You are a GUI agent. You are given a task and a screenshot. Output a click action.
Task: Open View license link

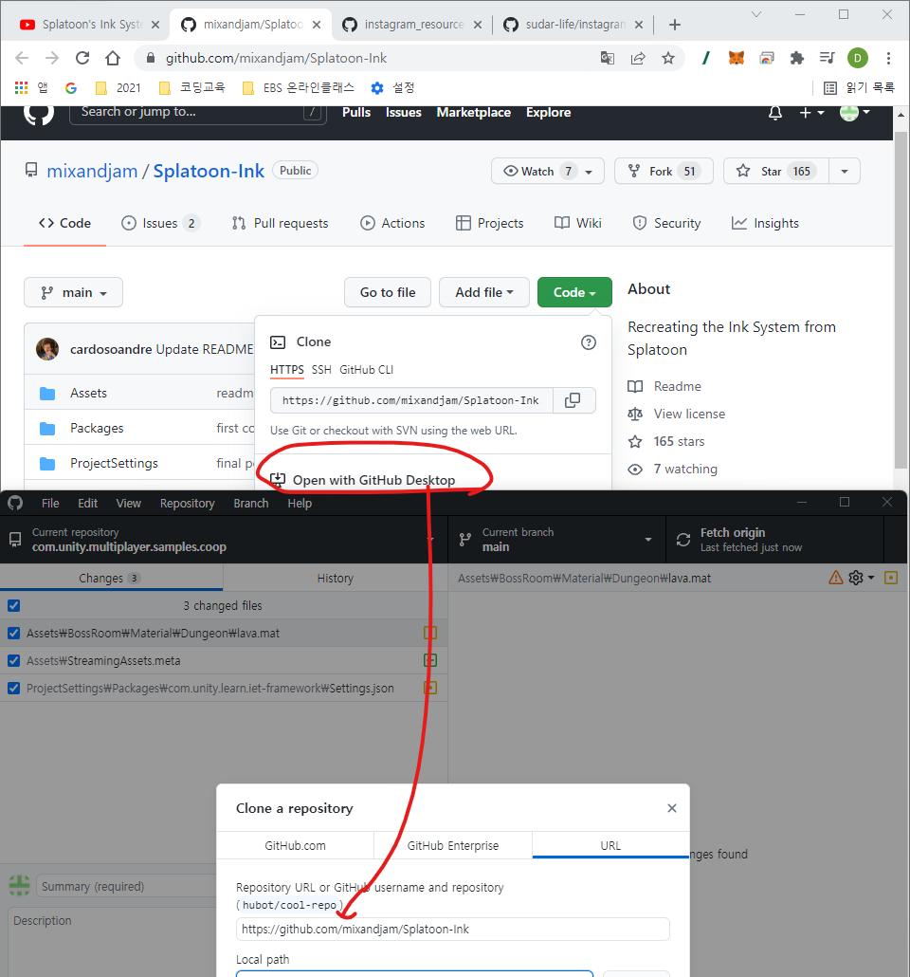pos(689,414)
